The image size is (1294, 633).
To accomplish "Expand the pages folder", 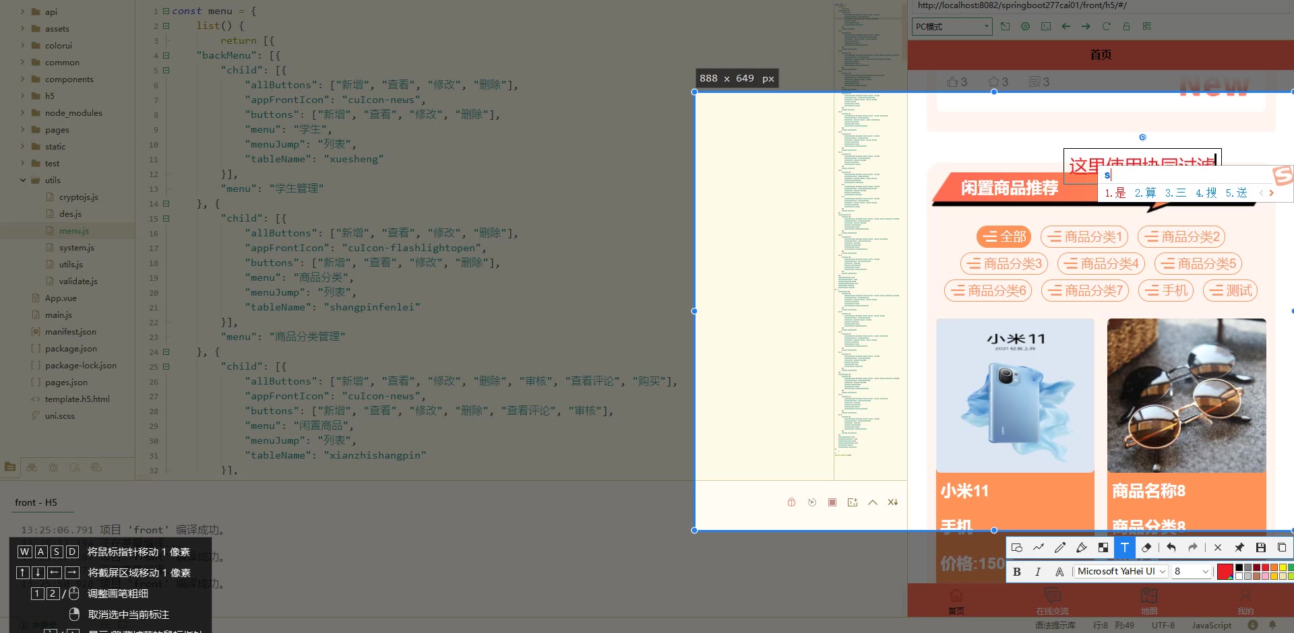I will pyautogui.click(x=22, y=129).
